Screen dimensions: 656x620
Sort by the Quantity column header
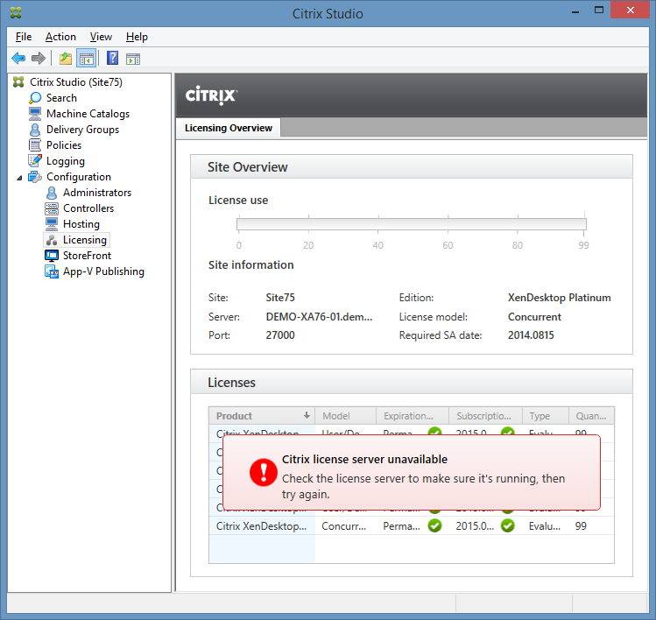pos(591,416)
